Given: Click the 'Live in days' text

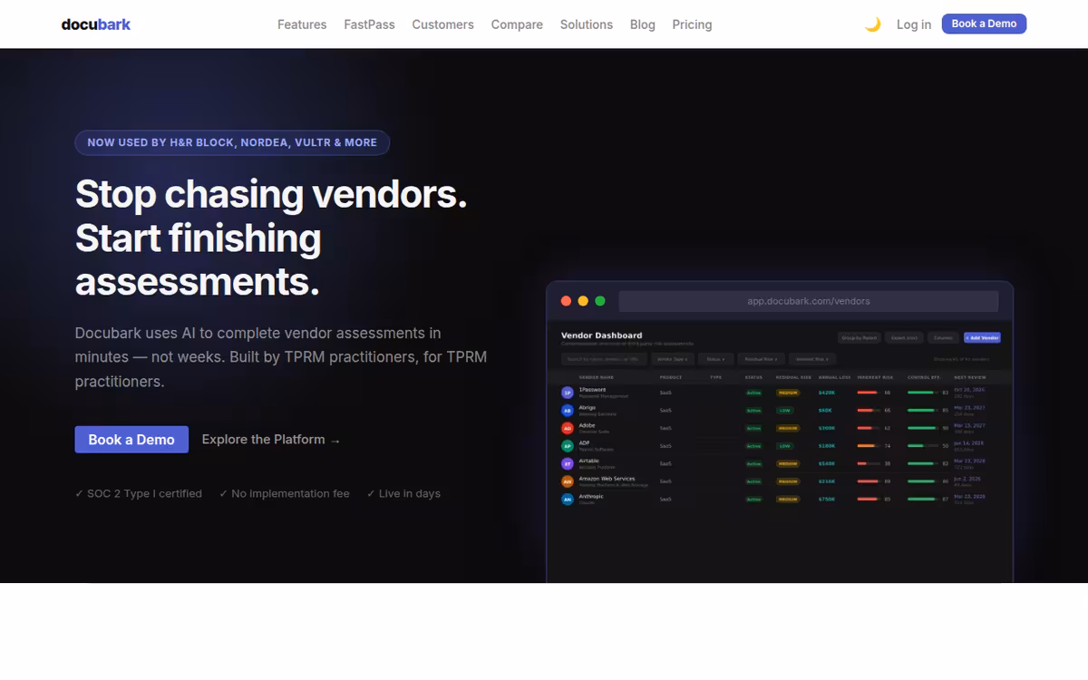Looking at the screenshot, I should 403,493.
